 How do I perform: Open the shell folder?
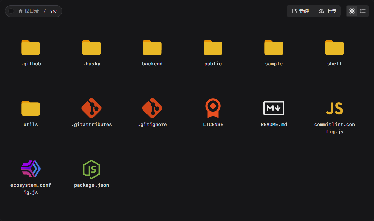tap(335, 48)
